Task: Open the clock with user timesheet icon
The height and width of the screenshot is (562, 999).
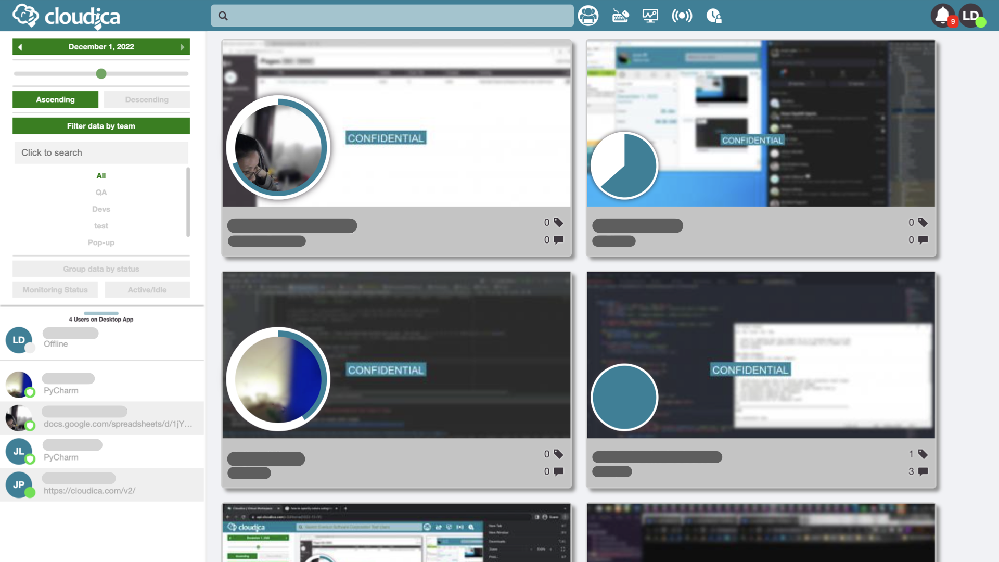Action: (714, 16)
